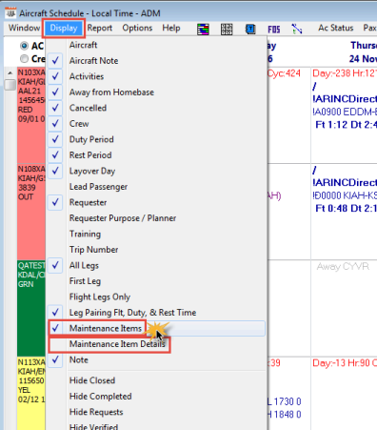Screen dimensions: 377x430
Task: Click the FOS toolbar icon
Action: point(274,30)
